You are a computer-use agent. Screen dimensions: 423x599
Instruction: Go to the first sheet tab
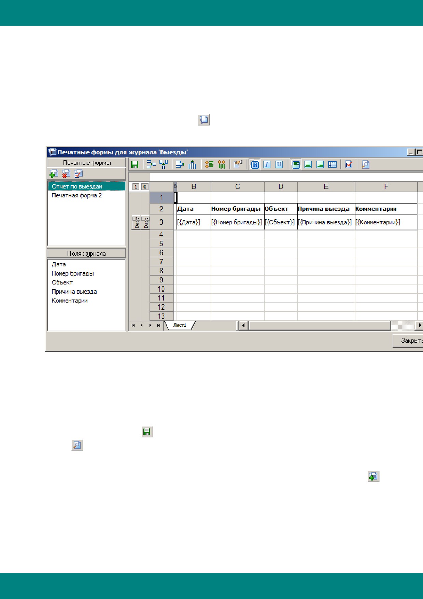click(x=133, y=325)
